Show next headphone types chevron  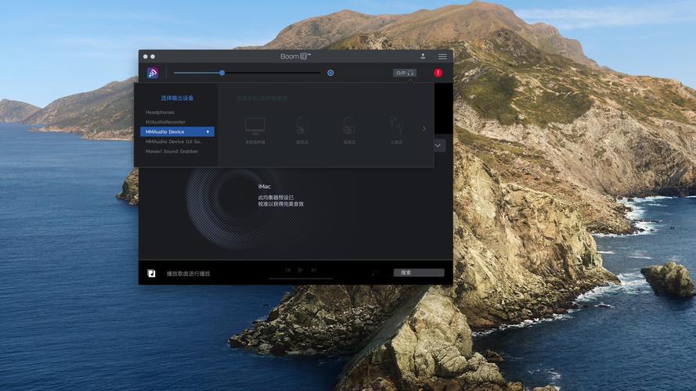(424, 128)
